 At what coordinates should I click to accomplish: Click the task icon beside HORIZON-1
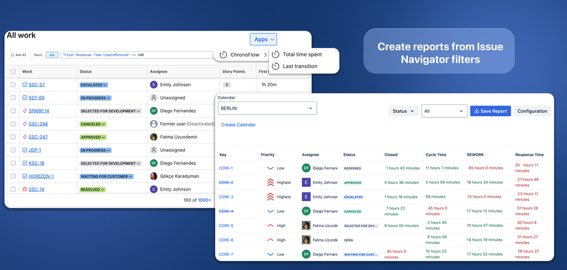click(24, 176)
